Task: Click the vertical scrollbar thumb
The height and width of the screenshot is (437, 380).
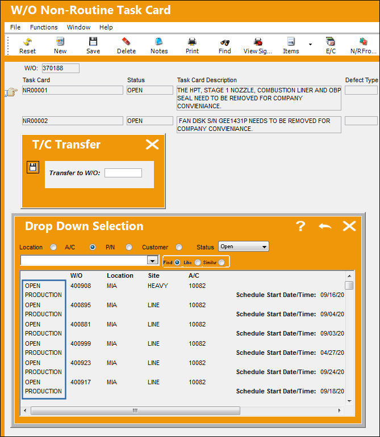Action: (349, 286)
